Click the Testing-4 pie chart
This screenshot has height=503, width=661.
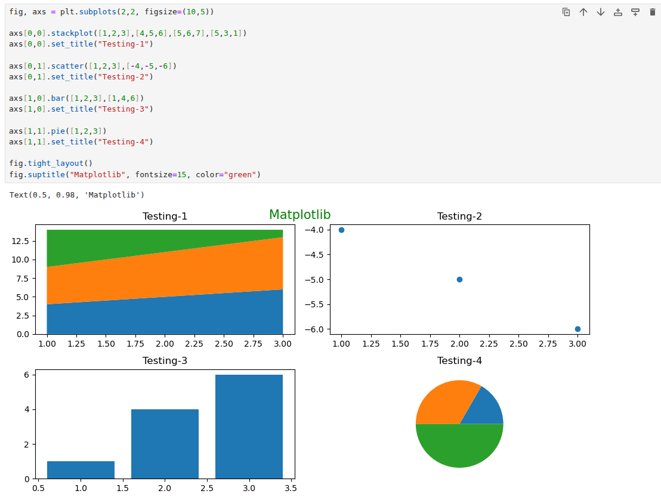click(459, 424)
